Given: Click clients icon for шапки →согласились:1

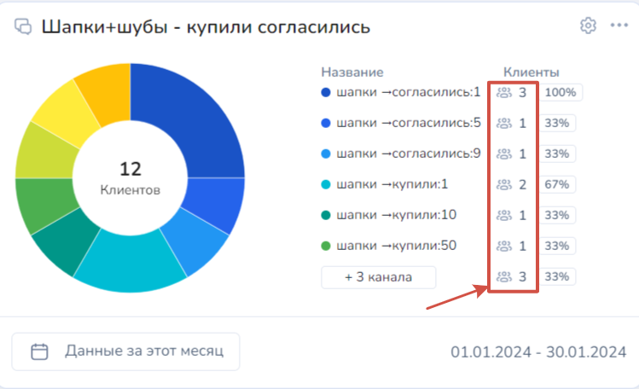Looking at the screenshot, I should (x=504, y=92).
